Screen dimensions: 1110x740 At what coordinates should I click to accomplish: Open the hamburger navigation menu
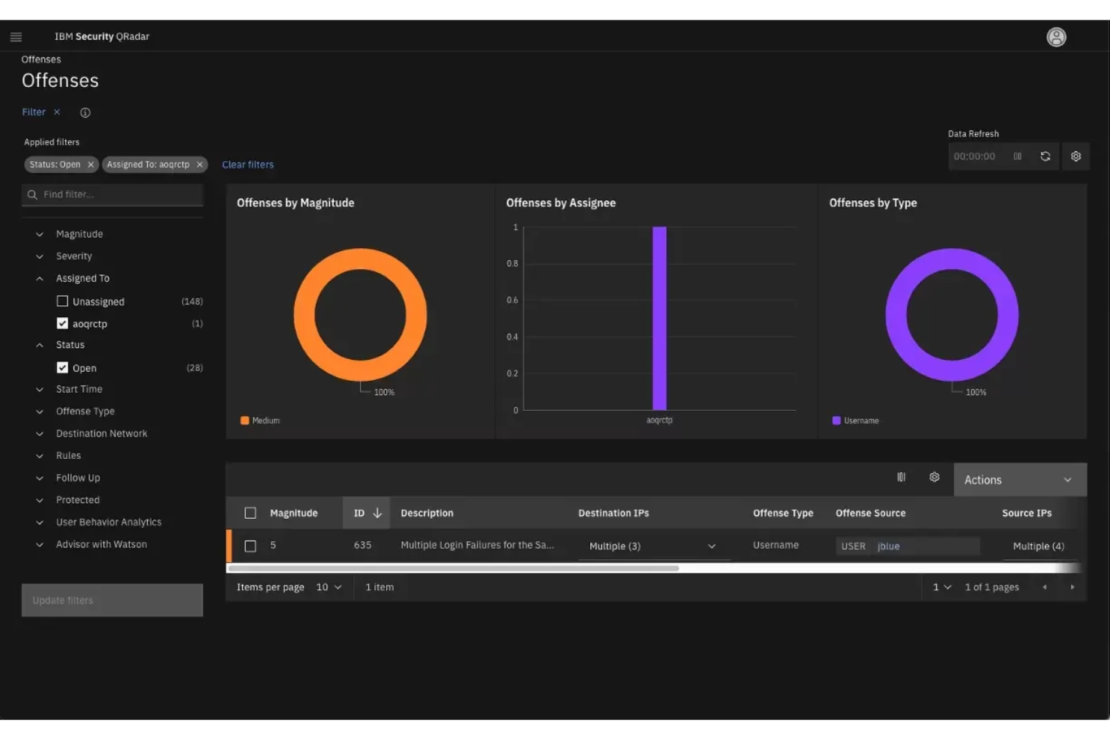click(x=16, y=36)
